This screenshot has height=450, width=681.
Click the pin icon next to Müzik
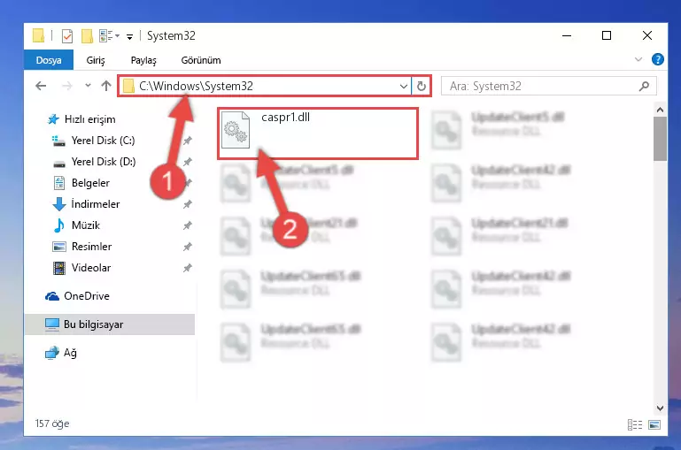click(187, 225)
